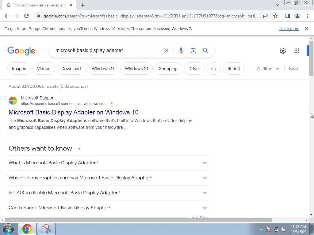This screenshot has height=235, width=314.
Task: Expand Is it OK to disable question
Action: pos(108,193)
